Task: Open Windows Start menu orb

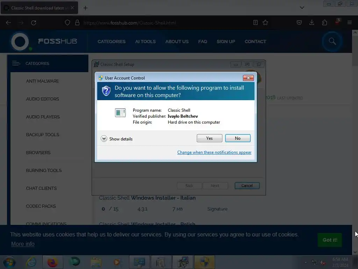Action: (9, 262)
